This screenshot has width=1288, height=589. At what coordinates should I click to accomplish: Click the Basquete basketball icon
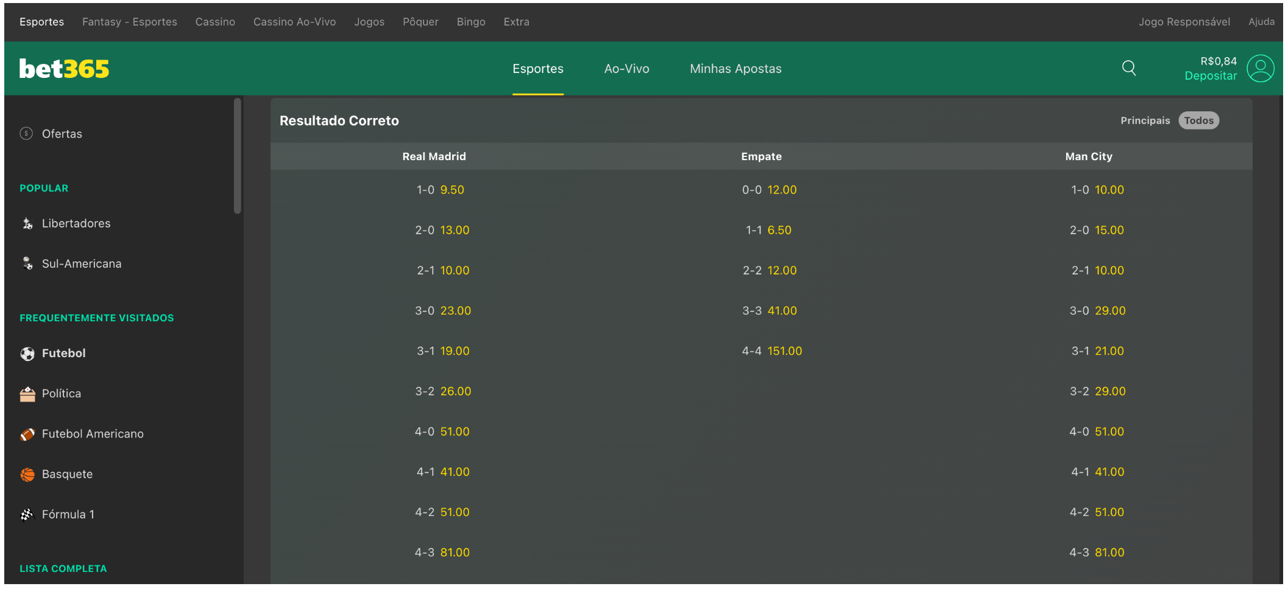coord(27,475)
